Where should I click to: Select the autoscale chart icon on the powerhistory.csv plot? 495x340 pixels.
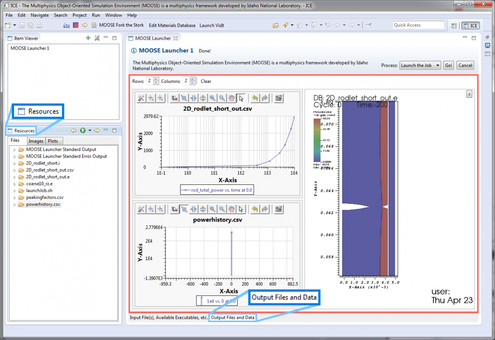pos(174,209)
